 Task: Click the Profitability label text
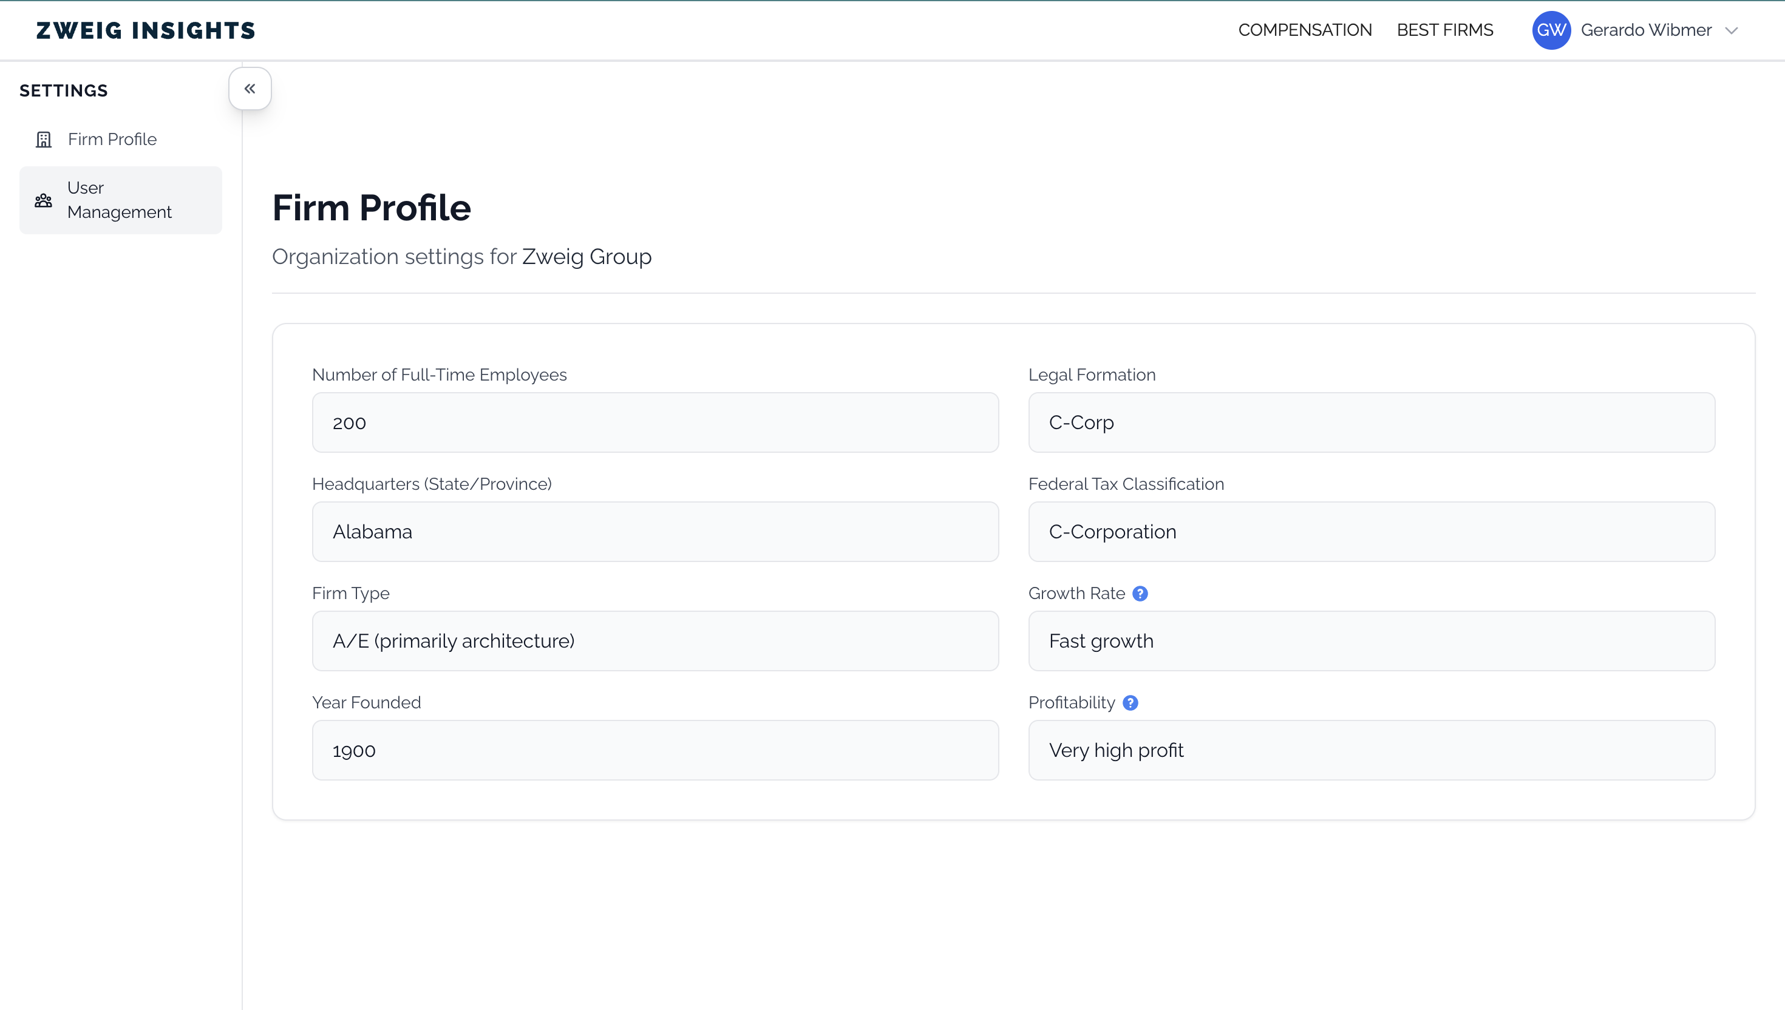(x=1072, y=703)
